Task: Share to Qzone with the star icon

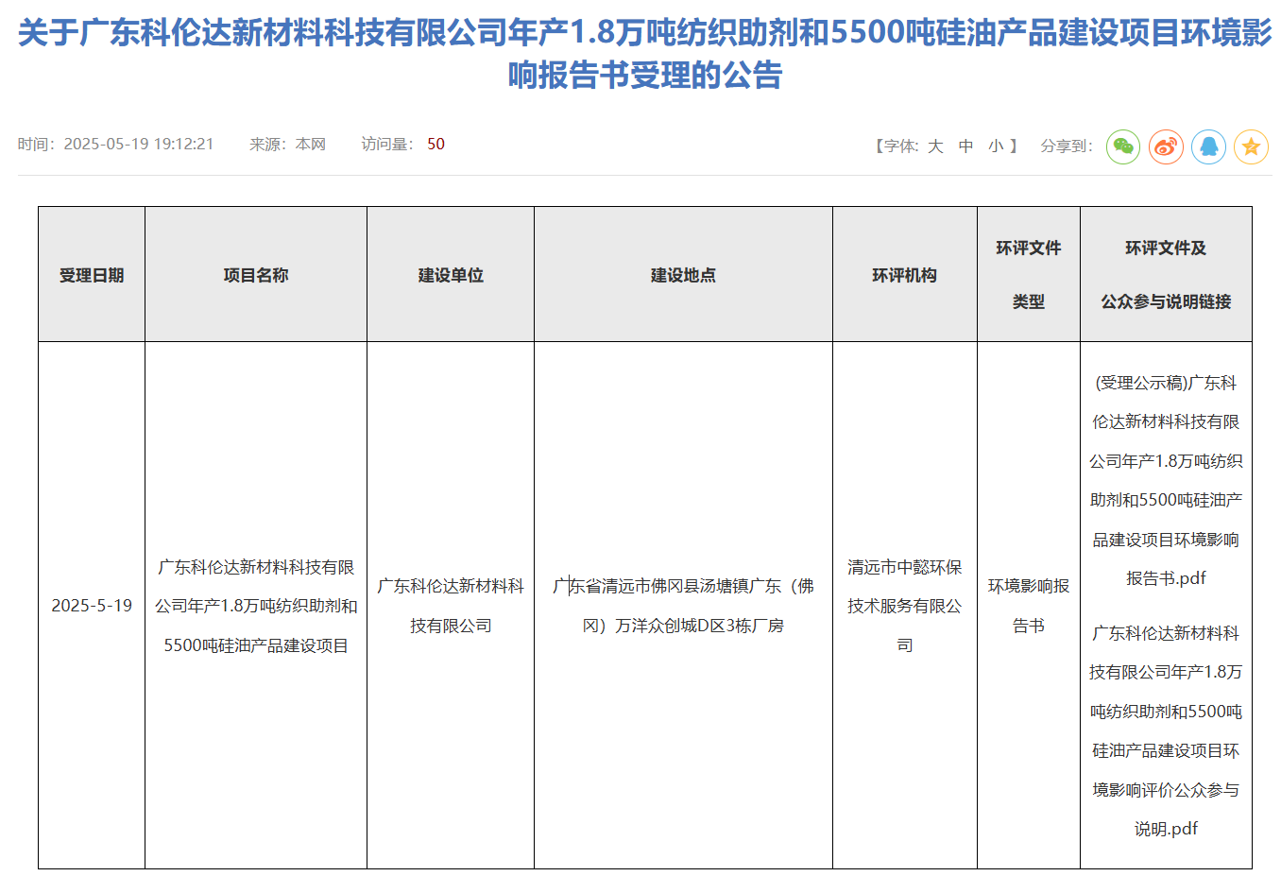Action: (x=1251, y=146)
